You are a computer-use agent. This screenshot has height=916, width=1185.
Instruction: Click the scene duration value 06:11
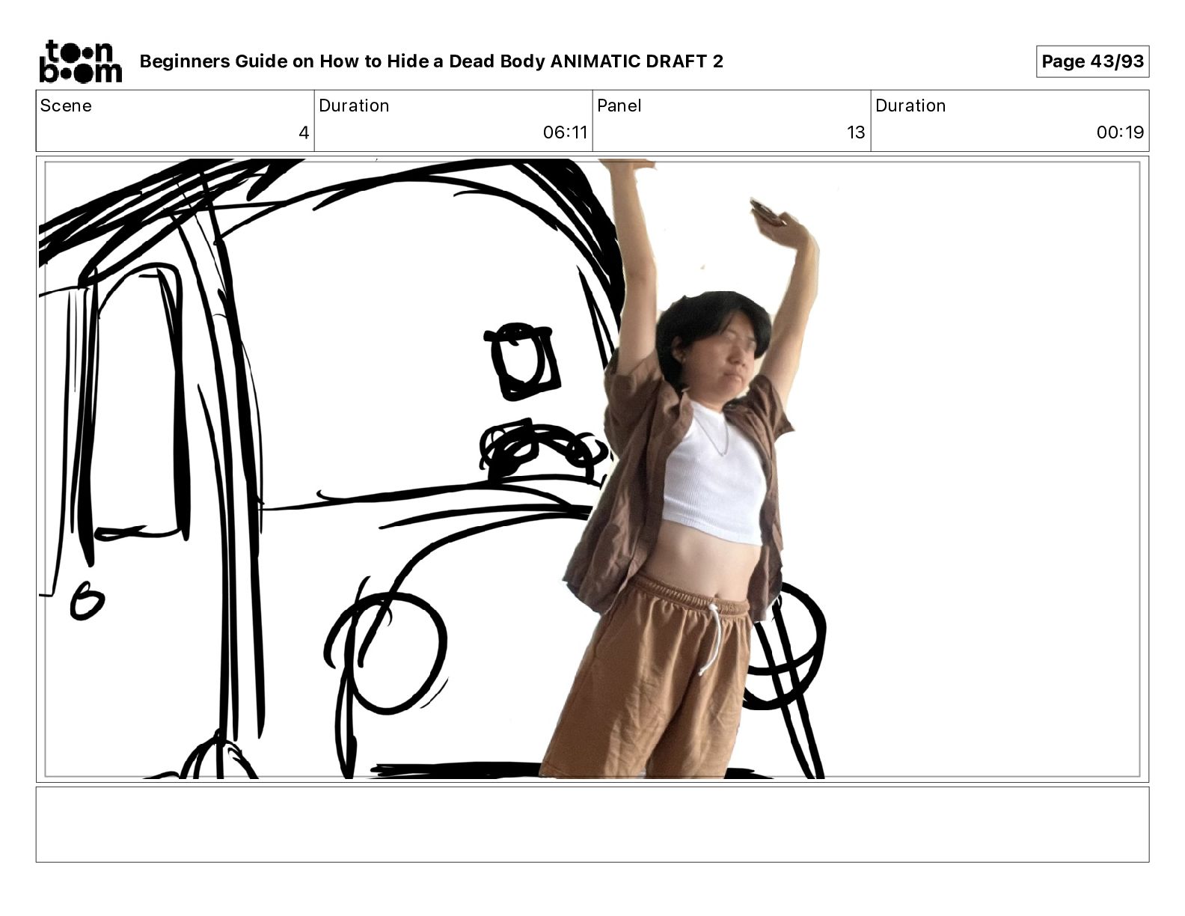(x=565, y=133)
